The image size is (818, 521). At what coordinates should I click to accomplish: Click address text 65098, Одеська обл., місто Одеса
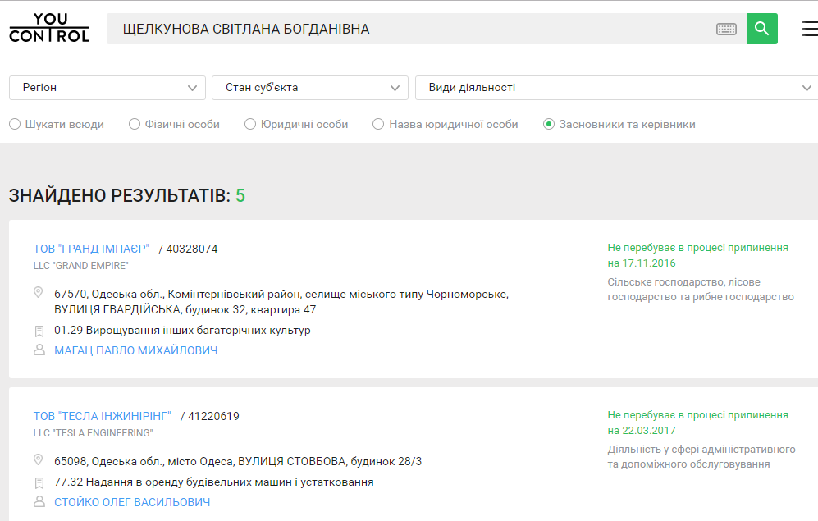point(238,462)
